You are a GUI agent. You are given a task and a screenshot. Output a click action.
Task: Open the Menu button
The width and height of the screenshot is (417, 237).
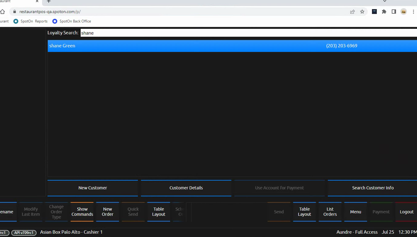[356, 212]
